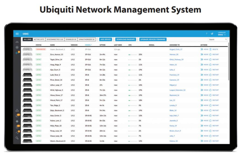Click UPGRADE DEVICES FIRMWARE button
Screen dimensions: 243x156
coord(153,40)
